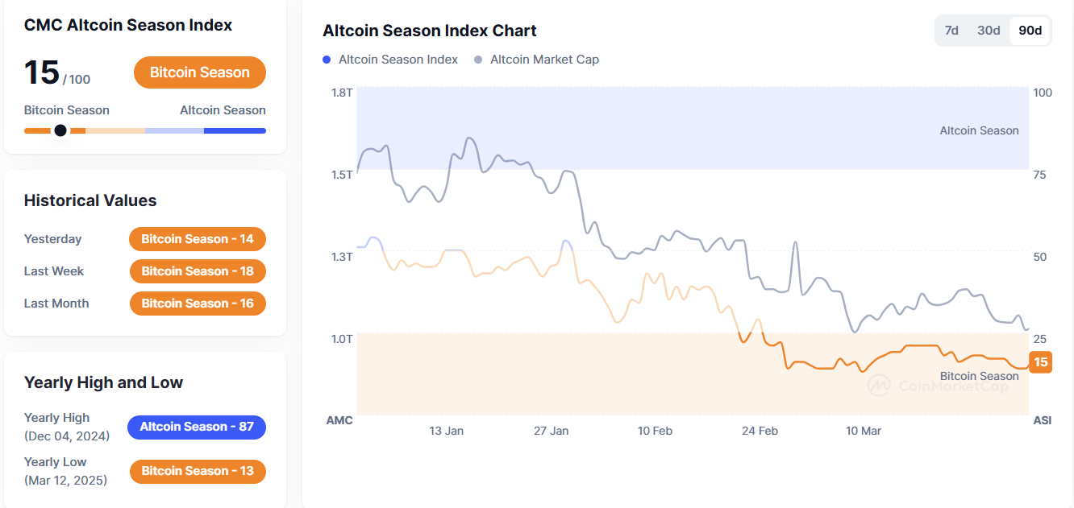Click the Yesterday Bitcoin Season - 14 badge
The image size is (1074, 508).
tap(198, 239)
